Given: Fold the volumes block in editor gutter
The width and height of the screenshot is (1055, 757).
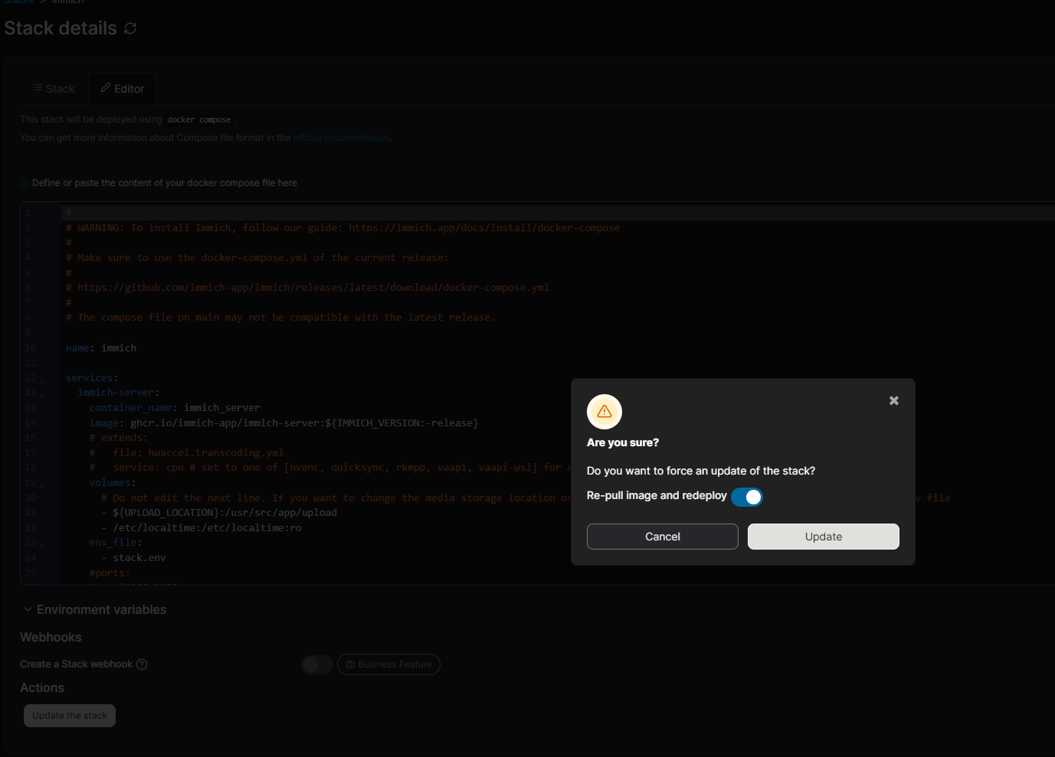Looking at the screenshot, I should [x=43, y=485].
